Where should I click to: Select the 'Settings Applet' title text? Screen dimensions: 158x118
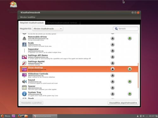(x=36, y=62)
